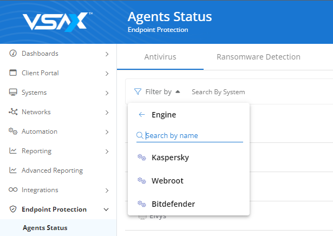Click the Systems monitor icon
The width and height of the screenshot is (333, 236).
pyautogui.click(x=13, y=92)
